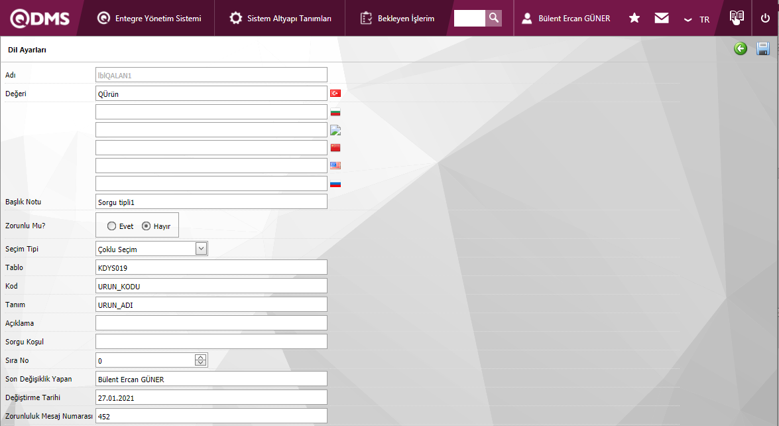Open Bekleyen İşlerim menu

(397, 19)
